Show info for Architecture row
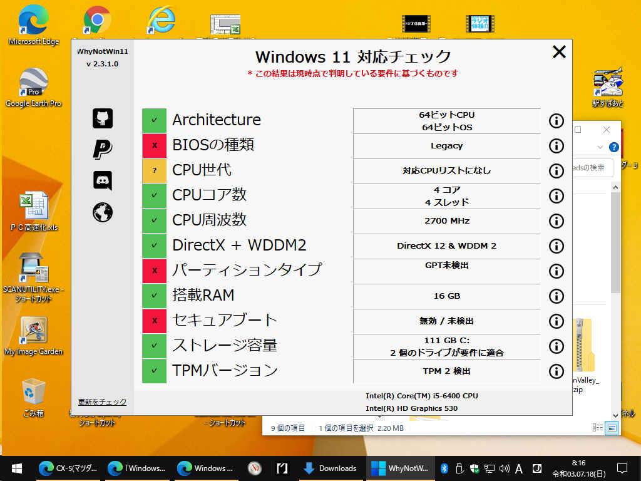Viewport: 641px width, 481px height. pyautogui.click(x=556, y=121)
